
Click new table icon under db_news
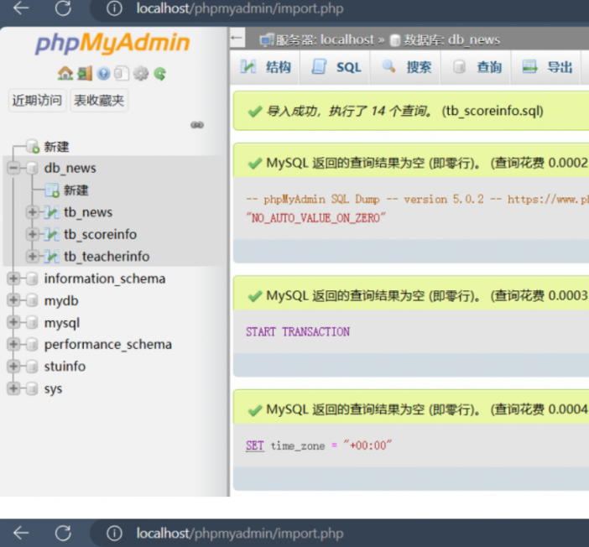point(52,190)
